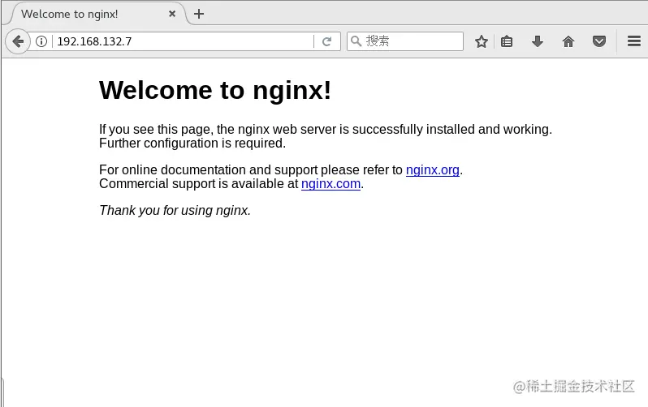Bookmark this page with the star icon
This screenshot has width=648, height=407.
pos(481,41)
